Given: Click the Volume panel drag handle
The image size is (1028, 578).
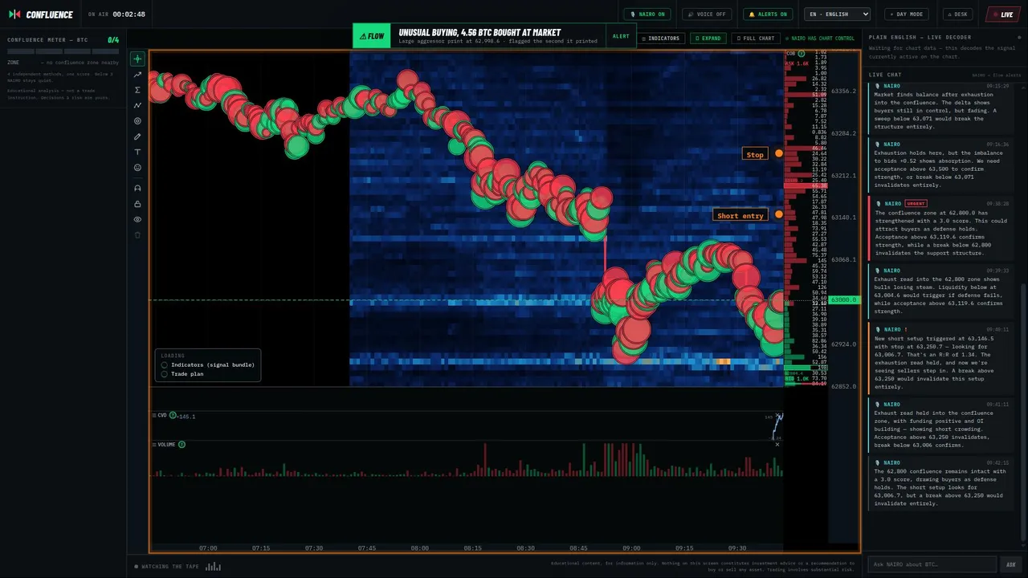Looking at the screenshot, I should click(x=154, y=444).
